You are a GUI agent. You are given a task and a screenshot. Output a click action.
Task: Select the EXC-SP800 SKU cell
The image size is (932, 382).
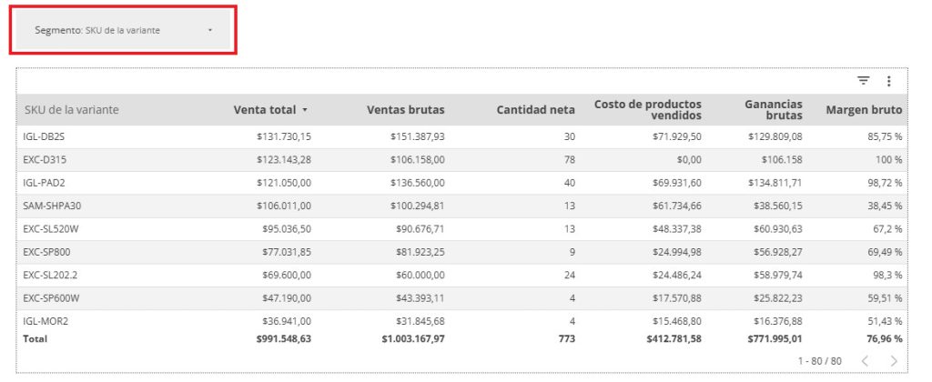pos(46,252)
